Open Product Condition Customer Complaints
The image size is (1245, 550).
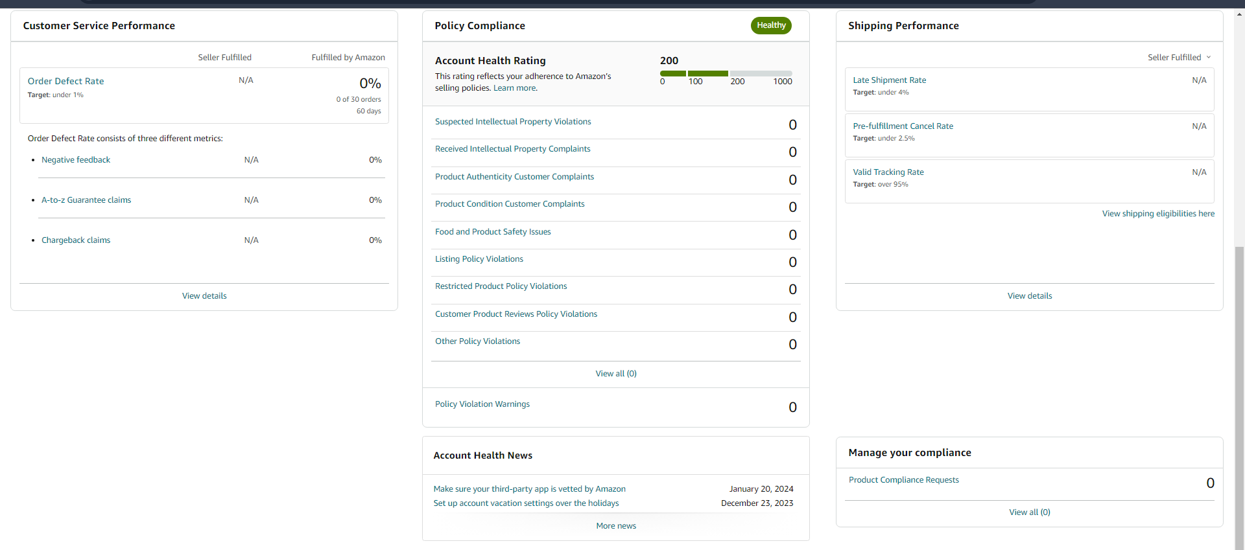pos(510,204)
